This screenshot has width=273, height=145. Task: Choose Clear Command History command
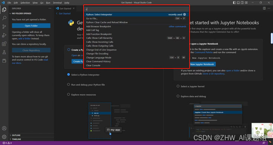(x=137, y=61)
